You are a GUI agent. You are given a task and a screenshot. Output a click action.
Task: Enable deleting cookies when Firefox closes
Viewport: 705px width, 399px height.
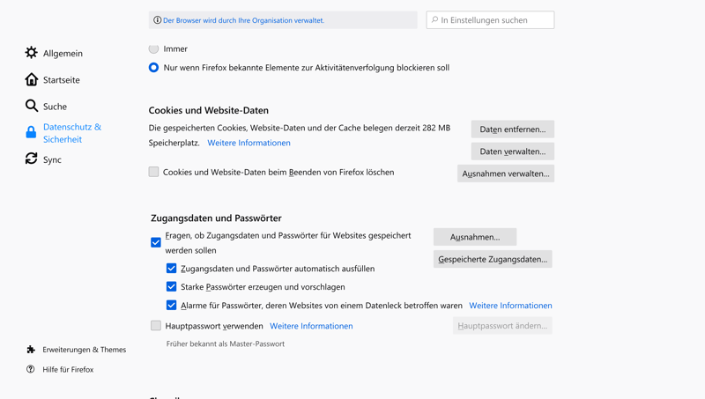[154, 172]
